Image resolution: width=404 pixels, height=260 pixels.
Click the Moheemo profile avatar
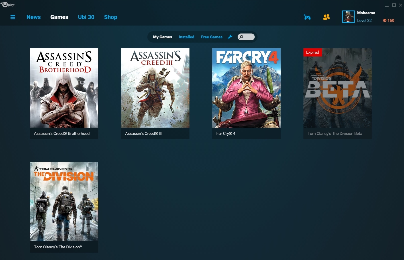point(348,17)
